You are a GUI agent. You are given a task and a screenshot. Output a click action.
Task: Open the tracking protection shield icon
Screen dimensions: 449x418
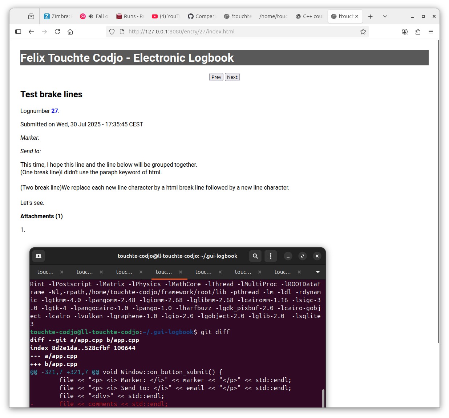pos(112,32)
